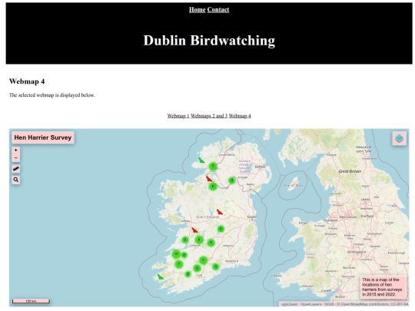Image resolution: width=415 pixels, height=311 pixels.
Task: Select the red harrier marker south of Galway
Action: click(x=194, y=230)
